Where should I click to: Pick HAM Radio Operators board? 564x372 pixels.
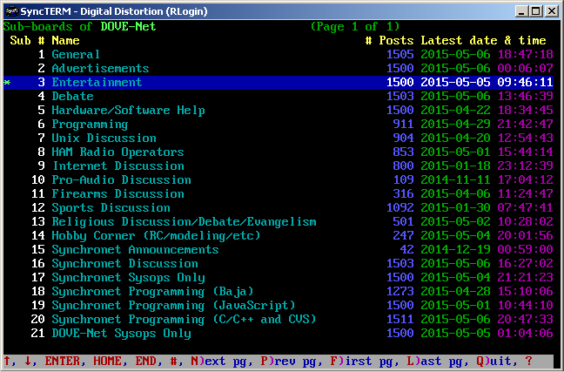(117, 152)
